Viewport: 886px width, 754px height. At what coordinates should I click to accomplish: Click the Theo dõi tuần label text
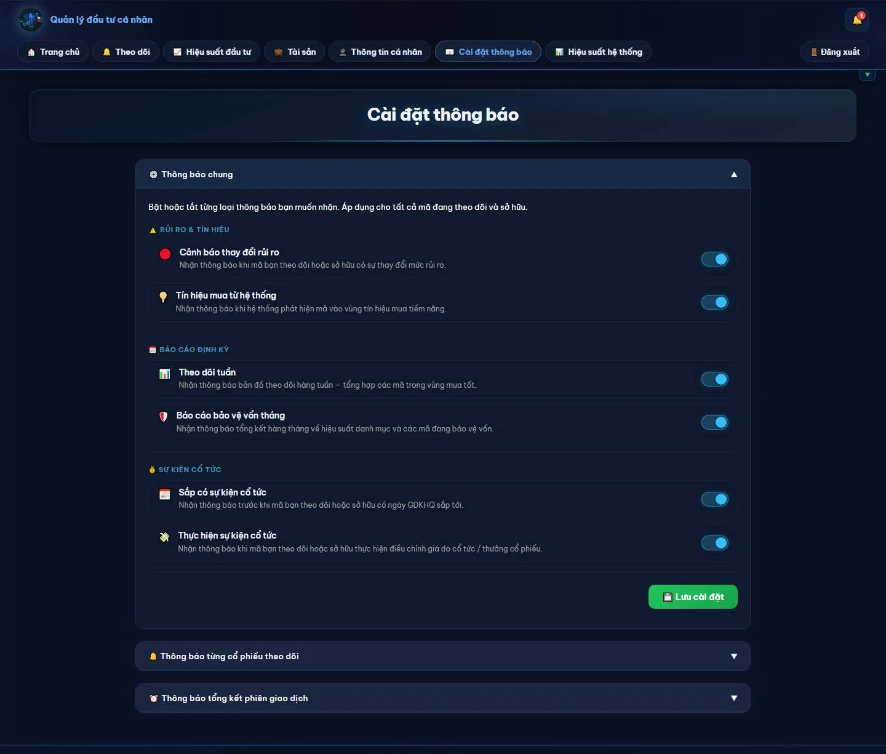tap(207, 372)
